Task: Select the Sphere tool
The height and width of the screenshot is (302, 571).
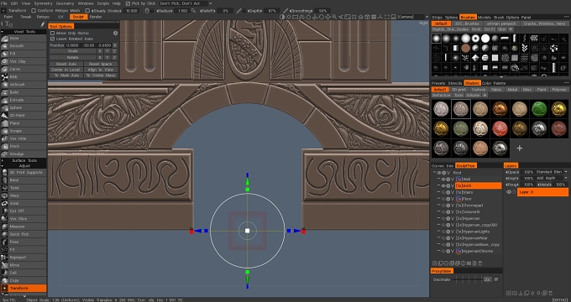Action: tap(24, 107)
